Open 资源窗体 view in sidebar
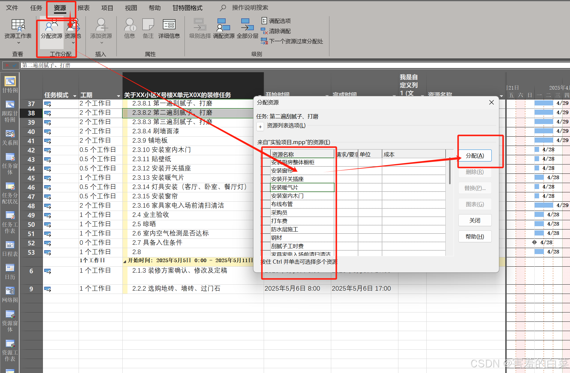This screenshot has width=570, height=373. tap(10, 321)
